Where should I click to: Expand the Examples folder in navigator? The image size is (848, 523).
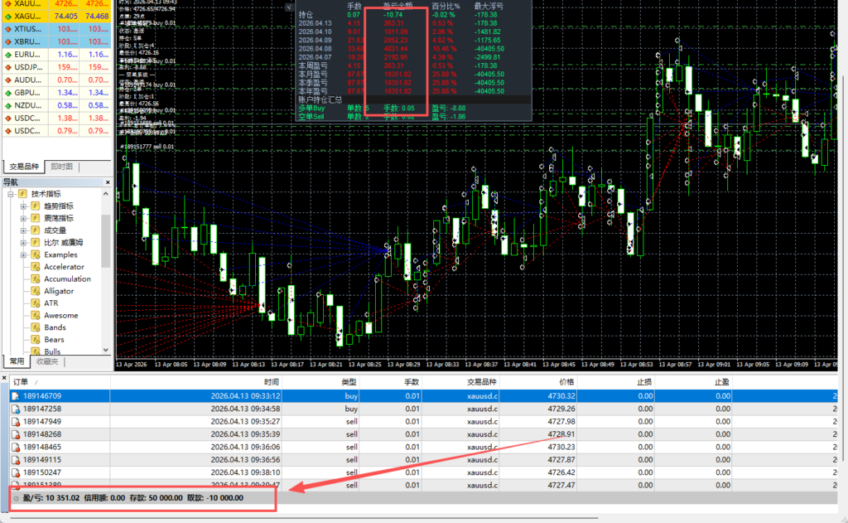(x=24, y=254)
